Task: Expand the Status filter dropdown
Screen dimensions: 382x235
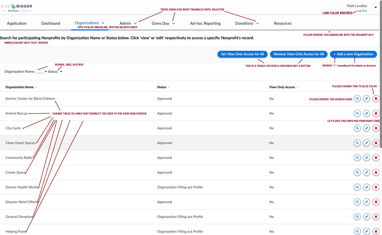Action: (x=61, y=72)
